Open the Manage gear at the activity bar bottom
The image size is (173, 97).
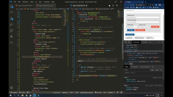click(x=11, y=88)
